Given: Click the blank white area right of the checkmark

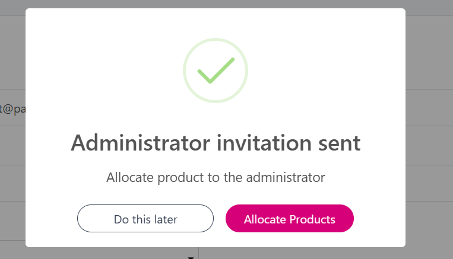Looking at the screenshot, I should pos(327,71).
